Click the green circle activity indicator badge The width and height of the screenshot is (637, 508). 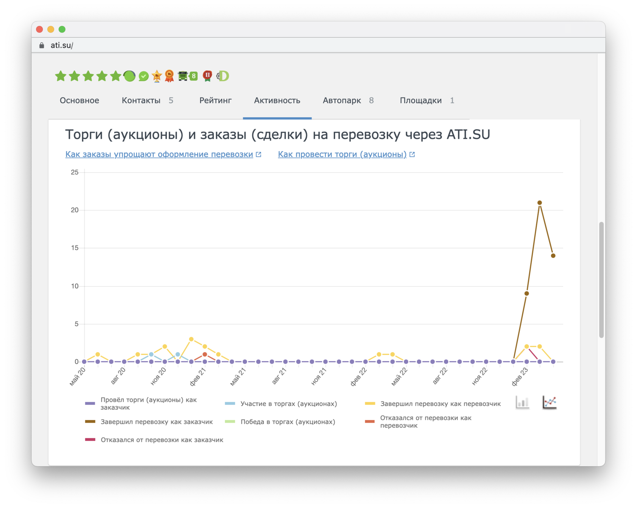[x=129, y=76]
